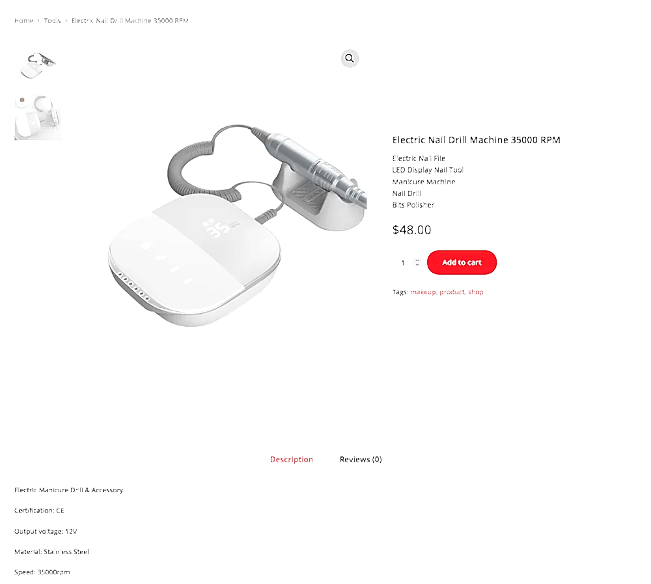Click the Certification: CE description line
This screenshot has width=651, height=584.
pyautogui.click(x=40, y=510)
